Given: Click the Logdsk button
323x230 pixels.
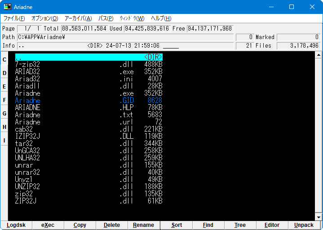Looking at the screenshot, I should 16,225.
